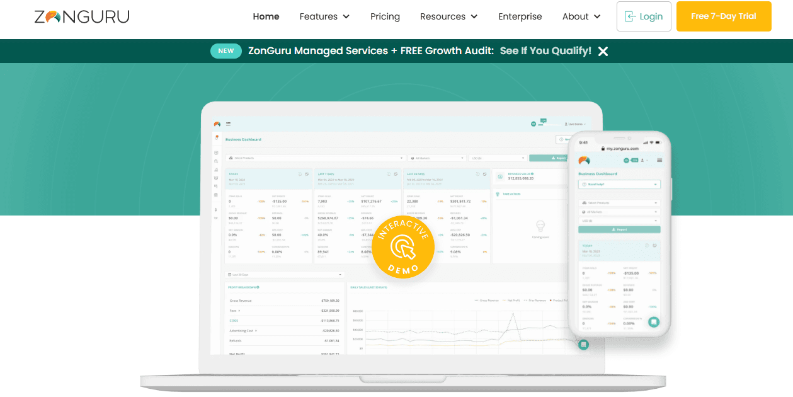This screenshot has height=397, width=793.
Task: Click the Gross Revenue row in Profit Breakdown
Action: point(284,301)
